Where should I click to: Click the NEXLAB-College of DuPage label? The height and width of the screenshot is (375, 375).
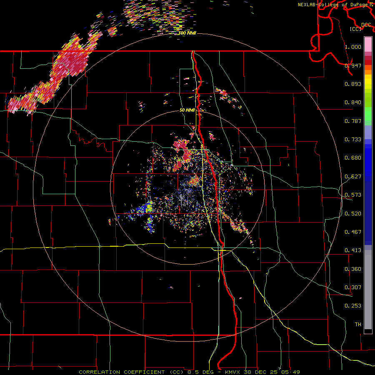click(x=334, y=5)
